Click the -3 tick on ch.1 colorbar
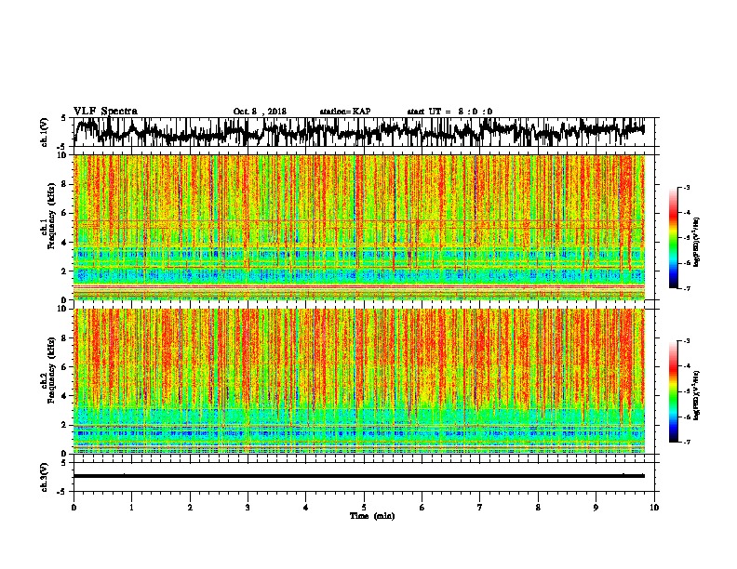The width and height of the screenshot is (737, 569). tap(687, 188)
